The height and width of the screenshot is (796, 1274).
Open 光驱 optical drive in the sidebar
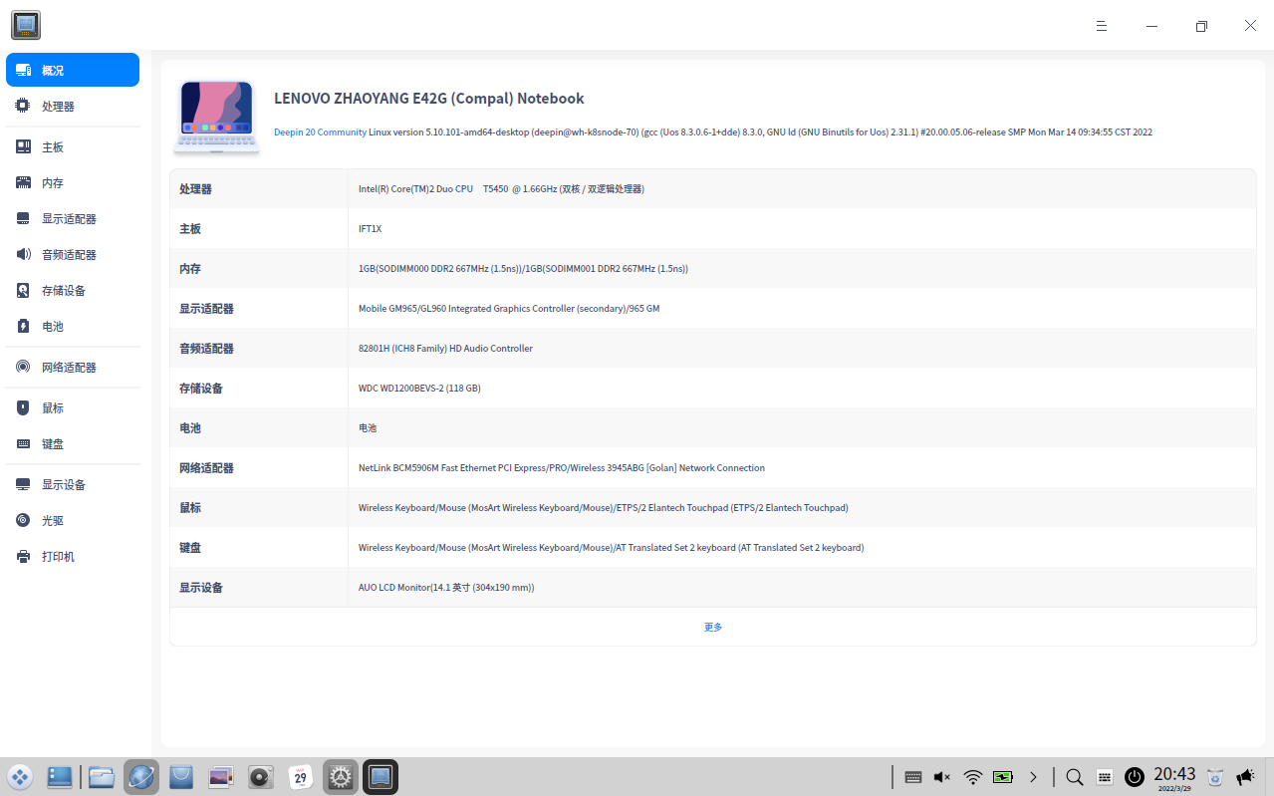pyautogui.click(x=73, y=520)
